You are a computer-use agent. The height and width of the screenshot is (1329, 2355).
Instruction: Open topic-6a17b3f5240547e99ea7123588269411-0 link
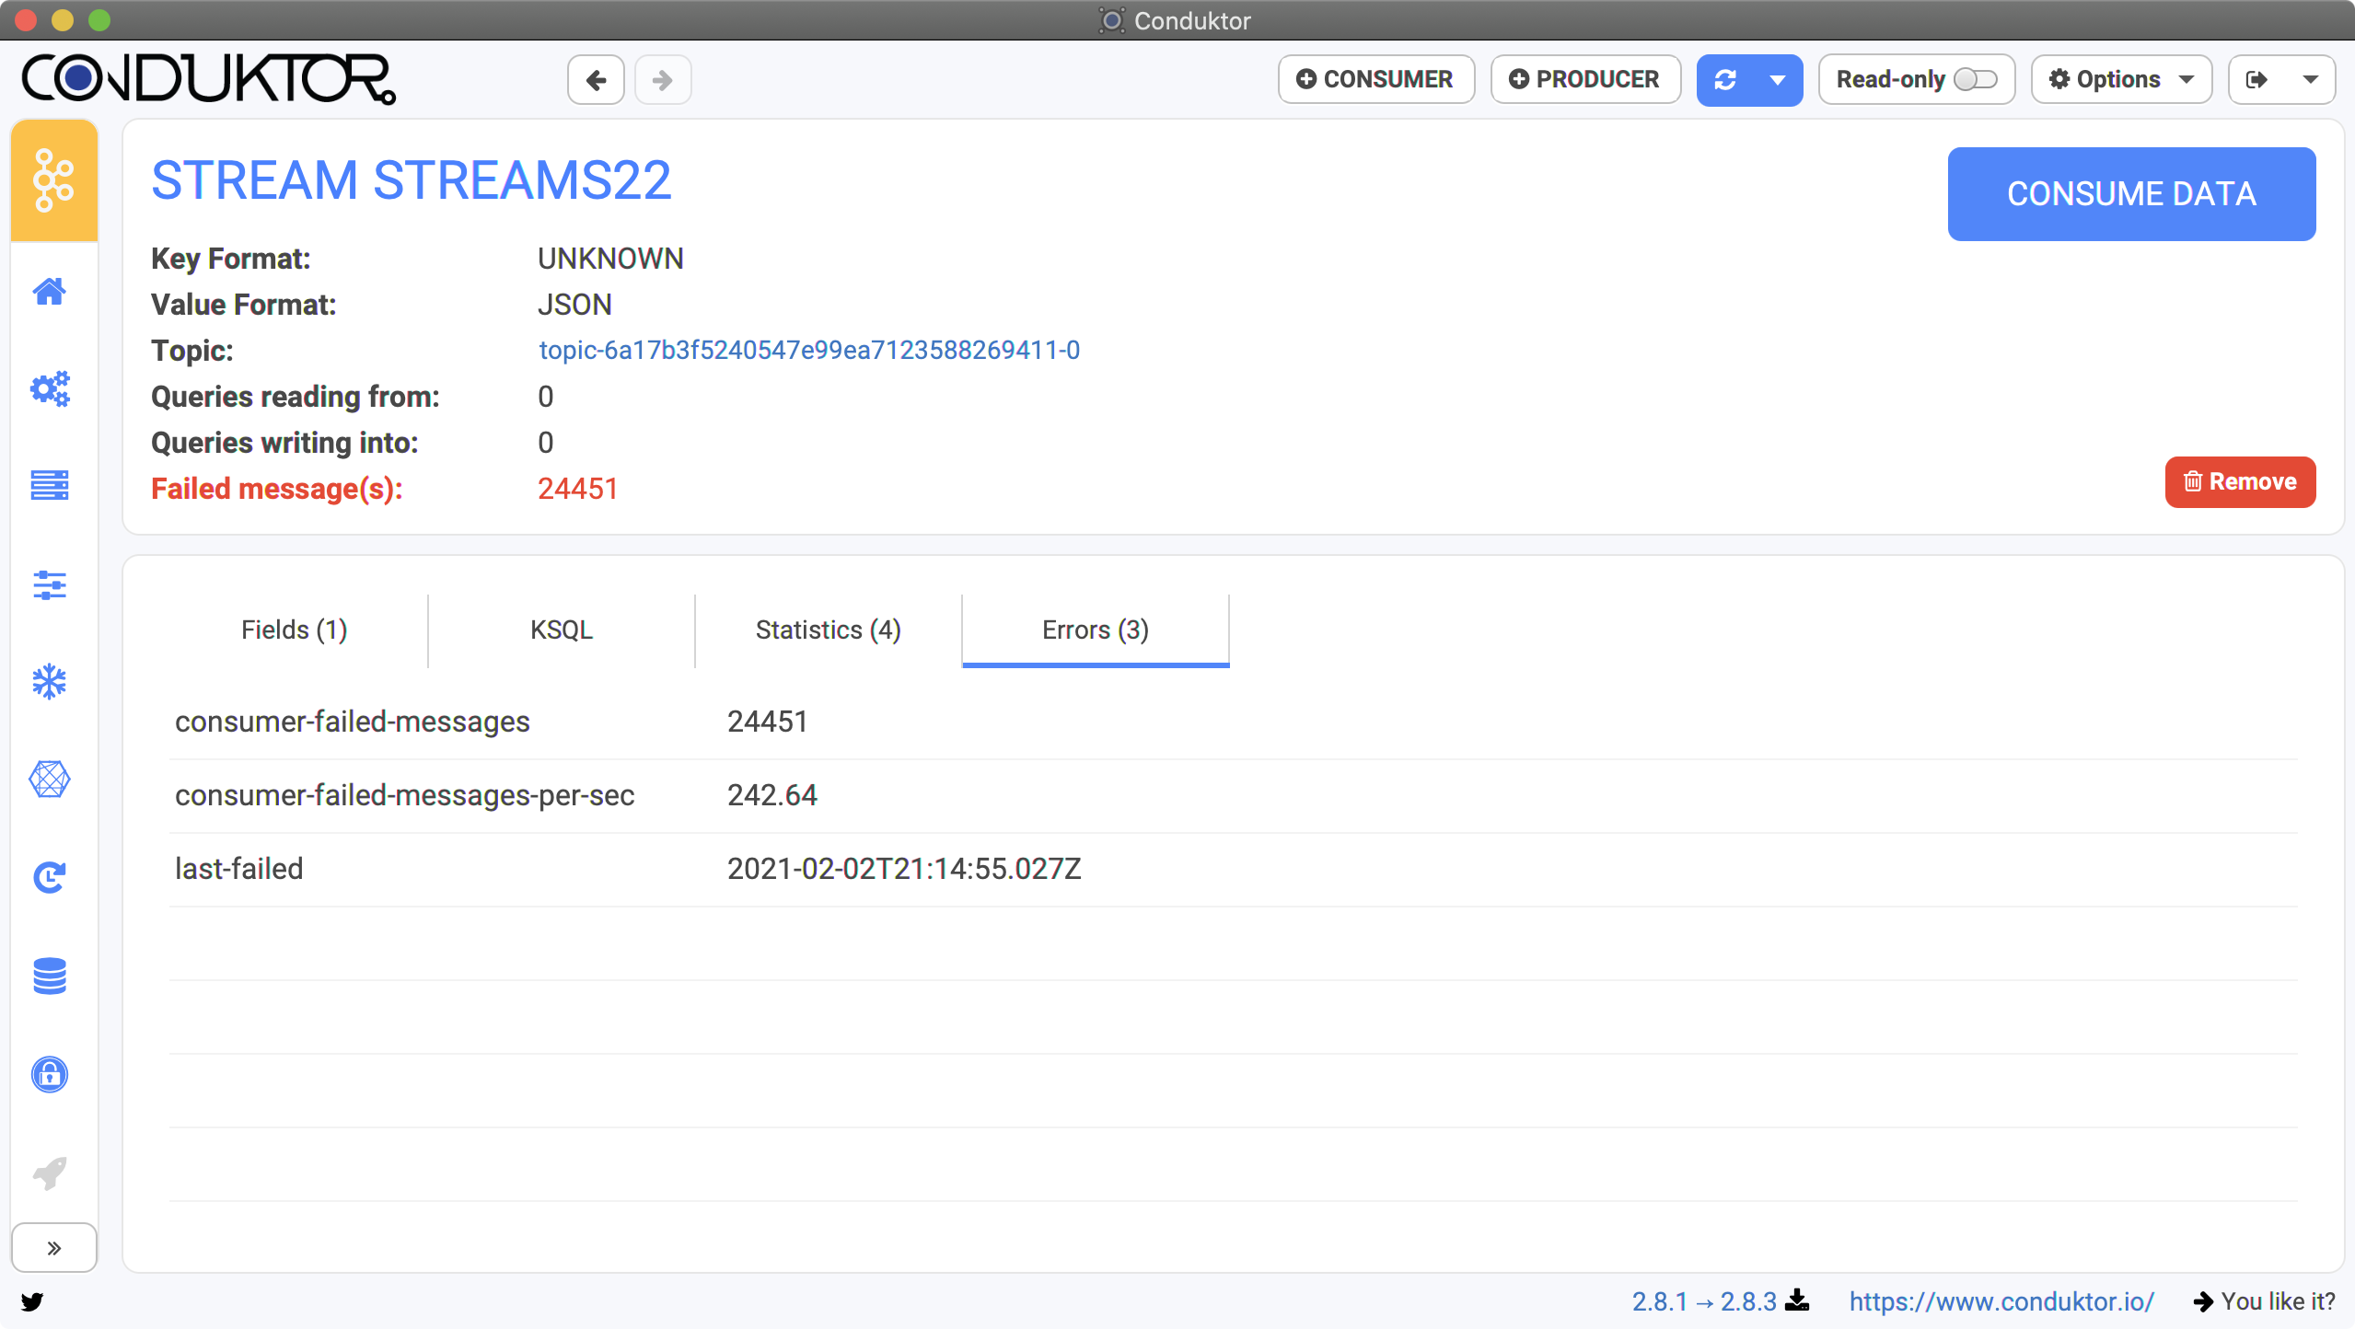click(809, 351)
